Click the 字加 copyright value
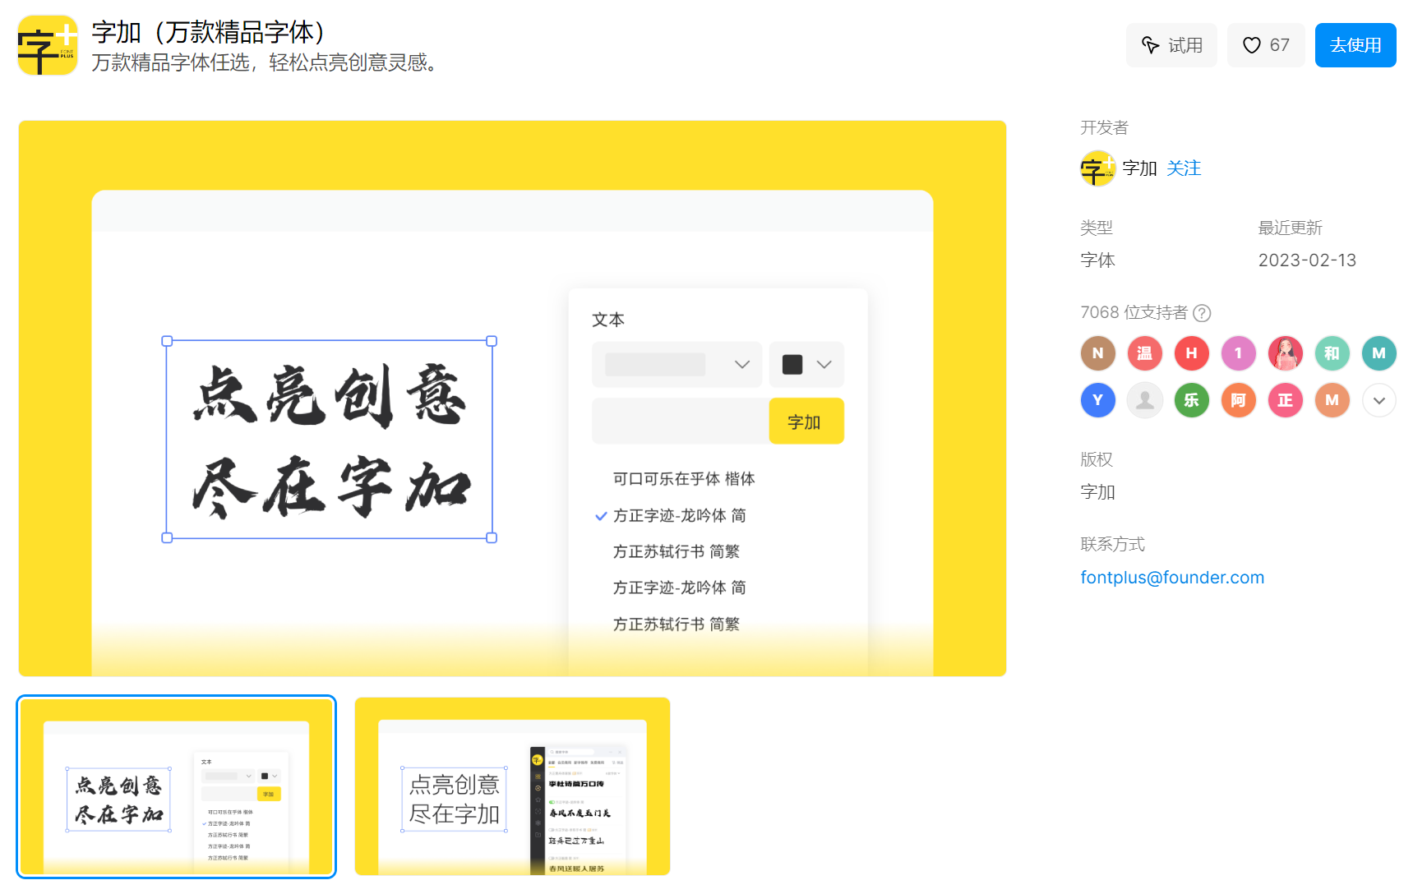Image resolution: width=1427 pixels, height=894 pixels. 1097,492
